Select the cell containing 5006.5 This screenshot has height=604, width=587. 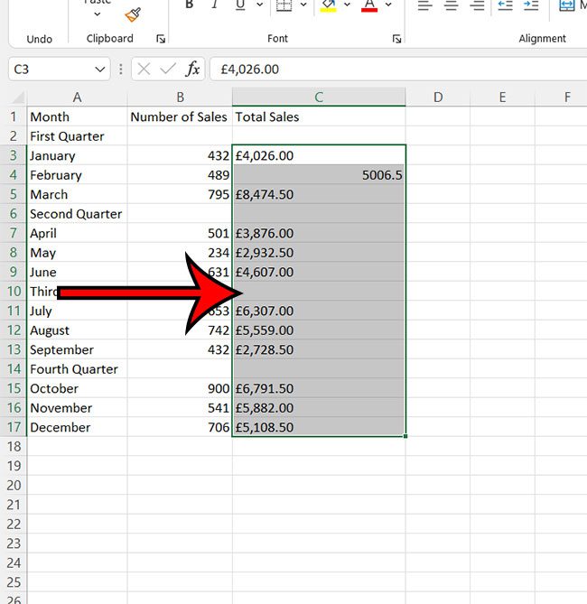(x=319, y=175)
